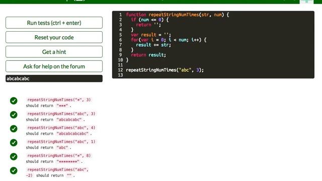Click line number 11 in editor gutter
The height and width of the screenshot is (181, 322).
click(x=120, y=65)
